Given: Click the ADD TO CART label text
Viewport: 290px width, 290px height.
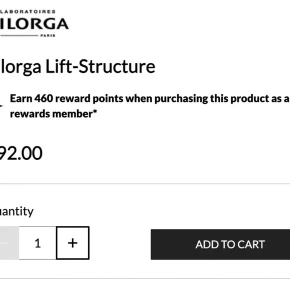Looking at the screenshot, I should [x=230, y=244].
